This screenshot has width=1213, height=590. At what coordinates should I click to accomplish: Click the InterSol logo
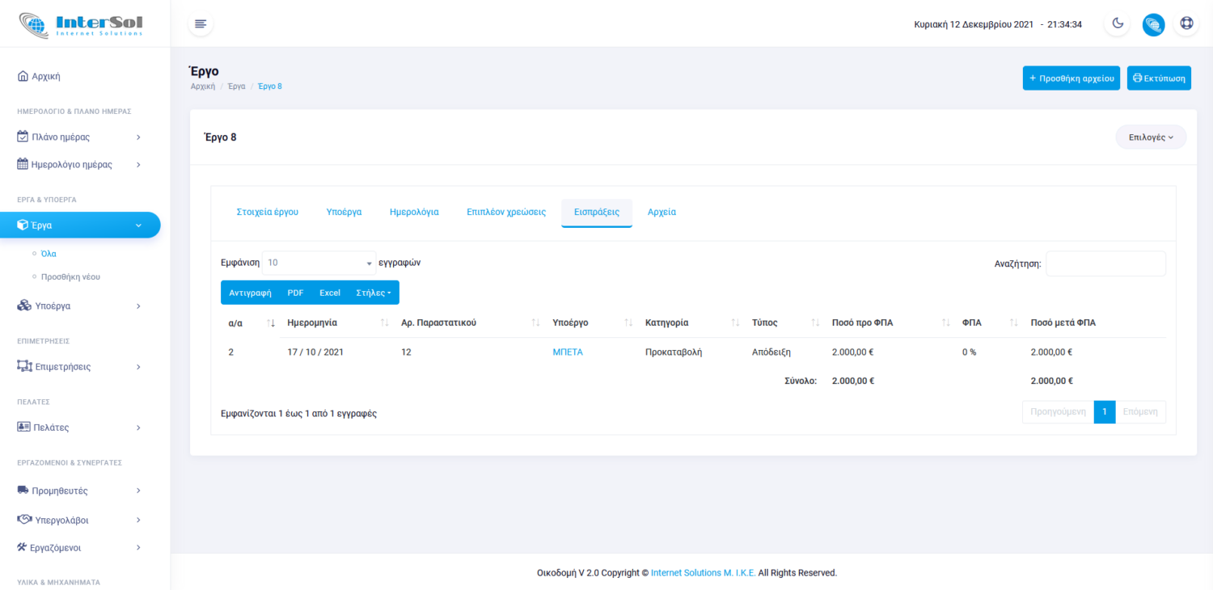(81, 24)
